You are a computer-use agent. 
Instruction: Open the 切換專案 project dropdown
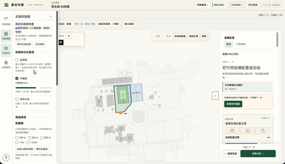point(202,5)
